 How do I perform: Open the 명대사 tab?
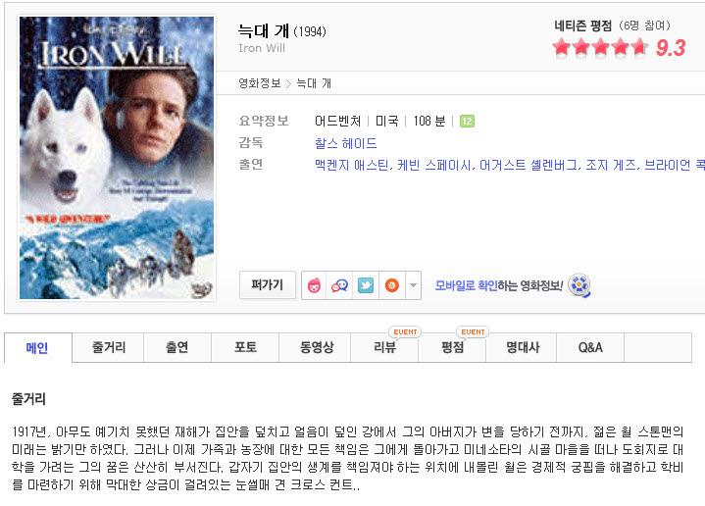point(523,347)
